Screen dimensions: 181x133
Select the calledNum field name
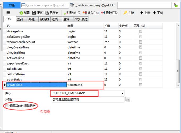14,69
